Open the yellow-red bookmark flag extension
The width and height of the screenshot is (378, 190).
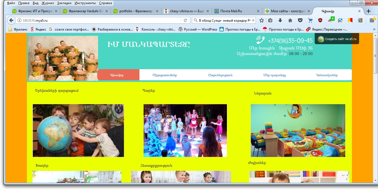350,20
